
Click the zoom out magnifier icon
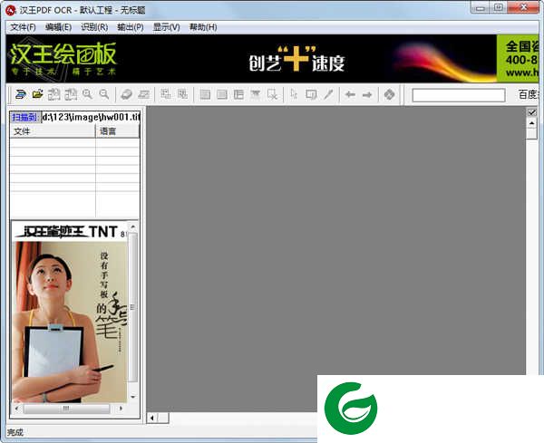pyautogui.click(x=104, y=94)
